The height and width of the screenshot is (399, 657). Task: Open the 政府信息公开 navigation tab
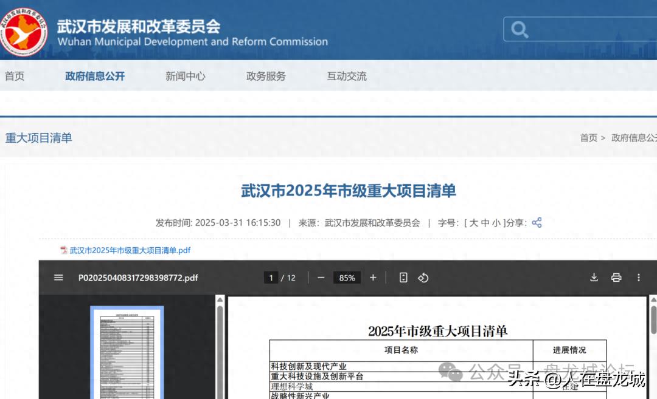pos(95,76)
